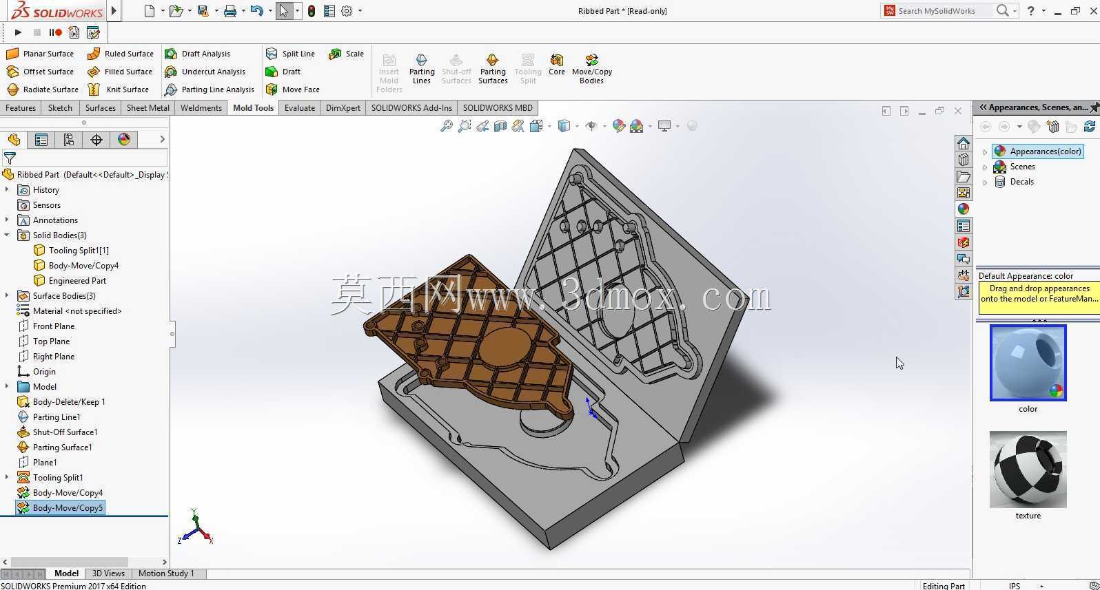Click the Zoom to Fit icon
The width and height of the screenshot is (1100, 590).
(447, 126)
